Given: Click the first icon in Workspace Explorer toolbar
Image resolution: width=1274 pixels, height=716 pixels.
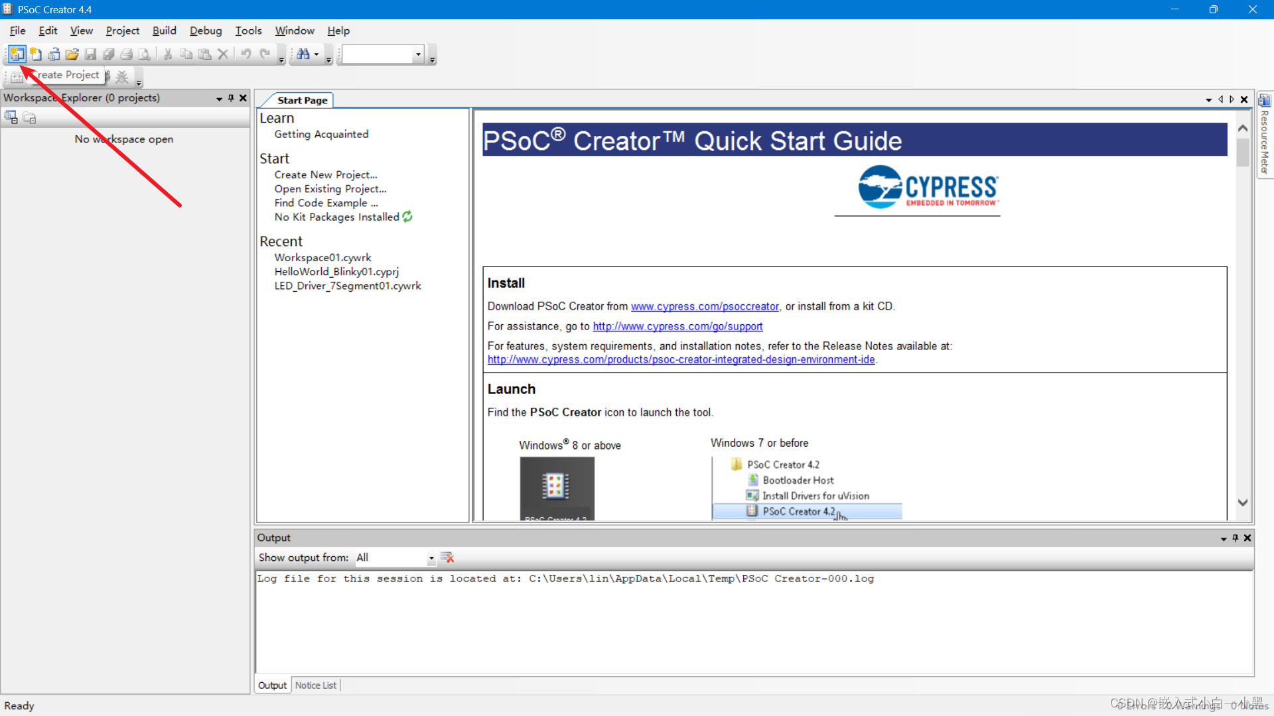Looking at the screenshot, I should pos(11,117).
